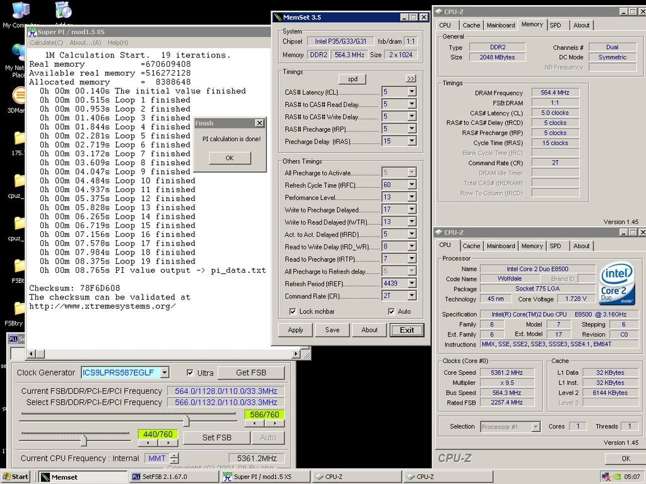
Task: Open Precharge Delay (tRAS) dropdown
Action: pyautogui.click(x=411, y=141)
